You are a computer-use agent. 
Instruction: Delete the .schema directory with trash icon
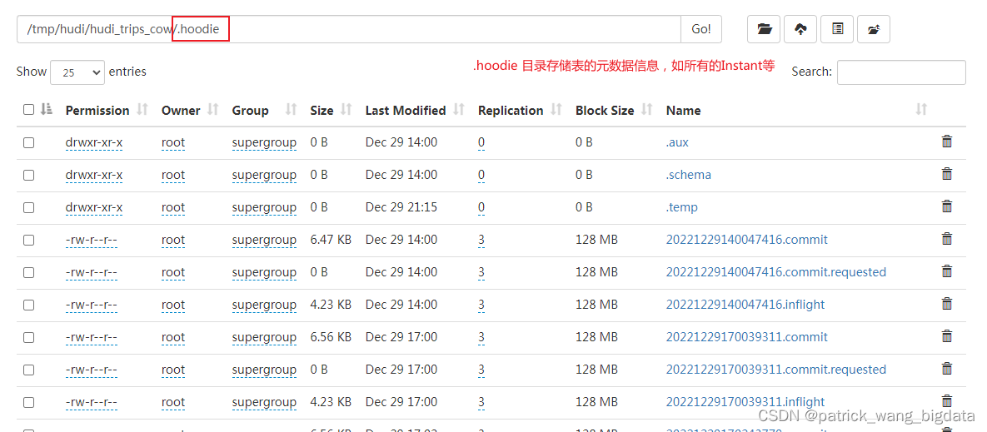pyautogui.click(x=946, y=174)
